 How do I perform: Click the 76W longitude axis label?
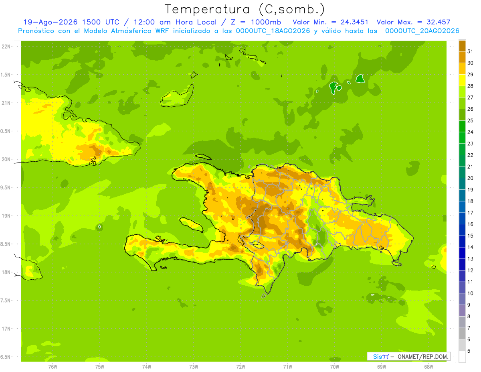pos(53,367)
